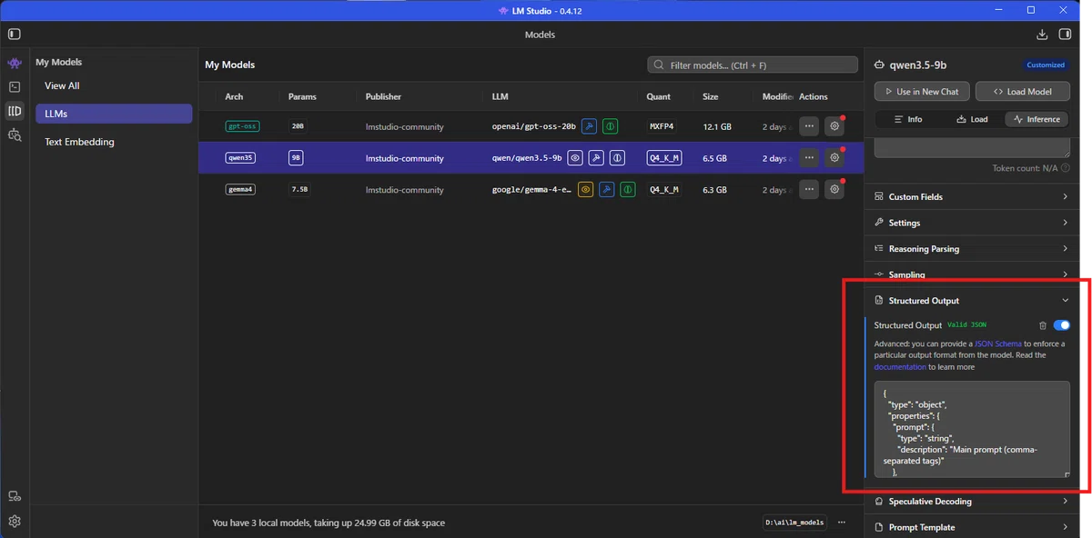Open more actions menu for qwen3.5-9b
This screenshot has width=1092, height=538.
(x=809, y=158)
